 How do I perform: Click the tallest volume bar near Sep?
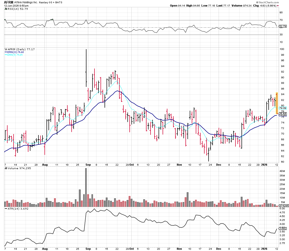coord(86,187)
